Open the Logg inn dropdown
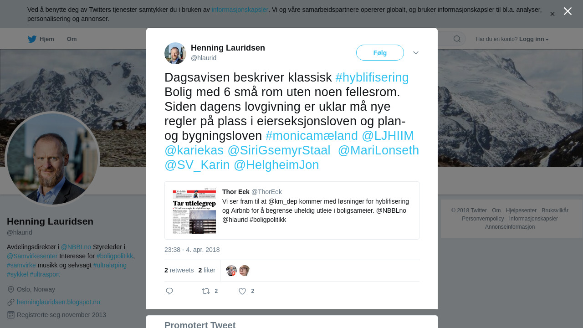583x328 pixels. click(x=534, y=39)
